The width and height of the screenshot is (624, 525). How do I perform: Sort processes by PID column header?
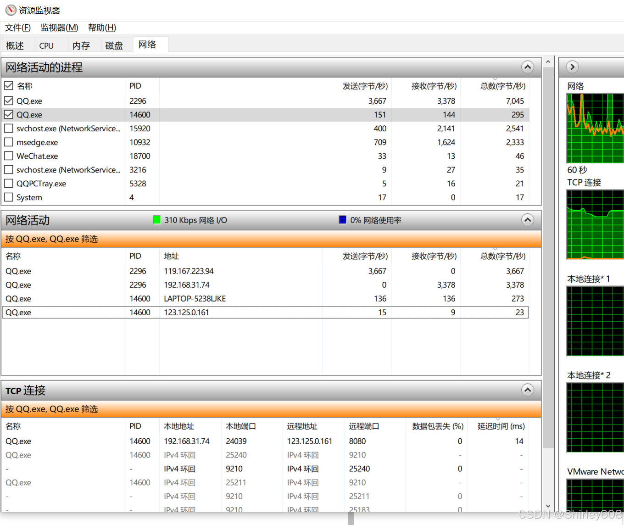(x=135, y=86)
